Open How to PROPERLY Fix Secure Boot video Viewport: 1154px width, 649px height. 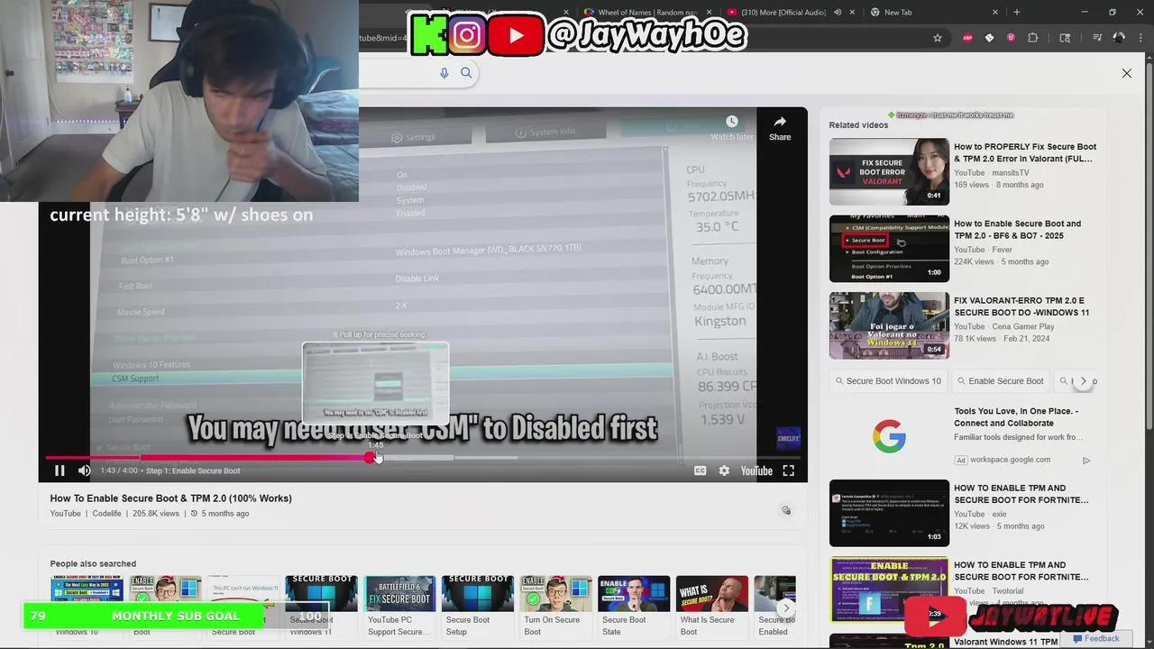[1025, 152]
